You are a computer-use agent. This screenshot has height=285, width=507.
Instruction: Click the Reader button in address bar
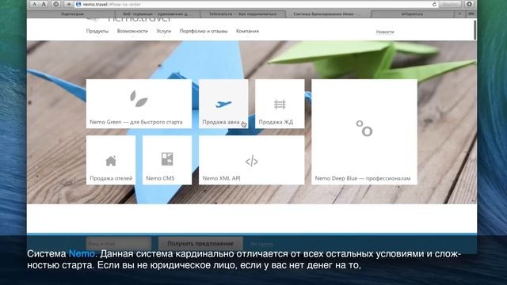pos(449,4)
